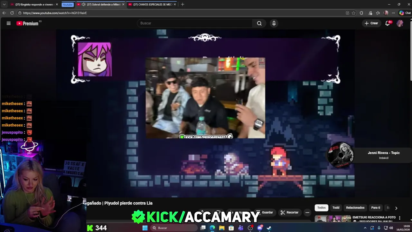Open YouTube notifications bell
412x232 pixels.
388,23
